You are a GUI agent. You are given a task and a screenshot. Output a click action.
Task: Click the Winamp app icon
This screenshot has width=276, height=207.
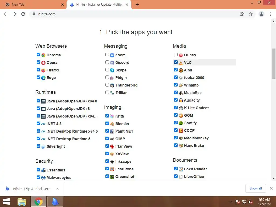click(181, 85)
